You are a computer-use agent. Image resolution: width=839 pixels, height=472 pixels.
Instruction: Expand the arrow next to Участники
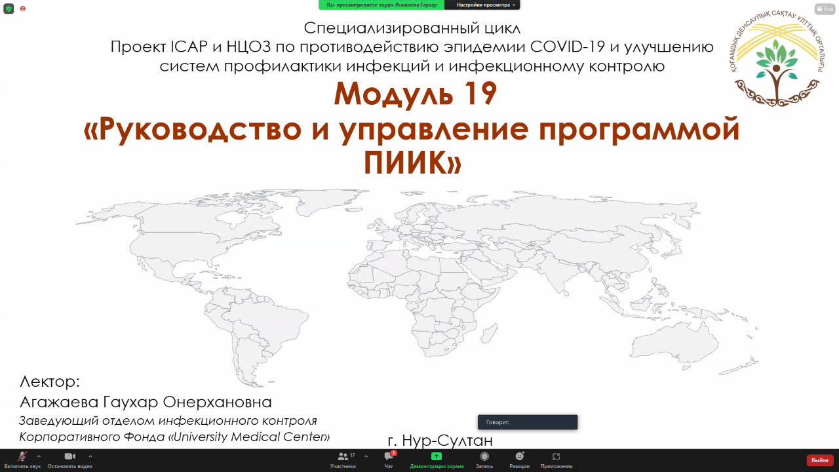pos(366,456)
